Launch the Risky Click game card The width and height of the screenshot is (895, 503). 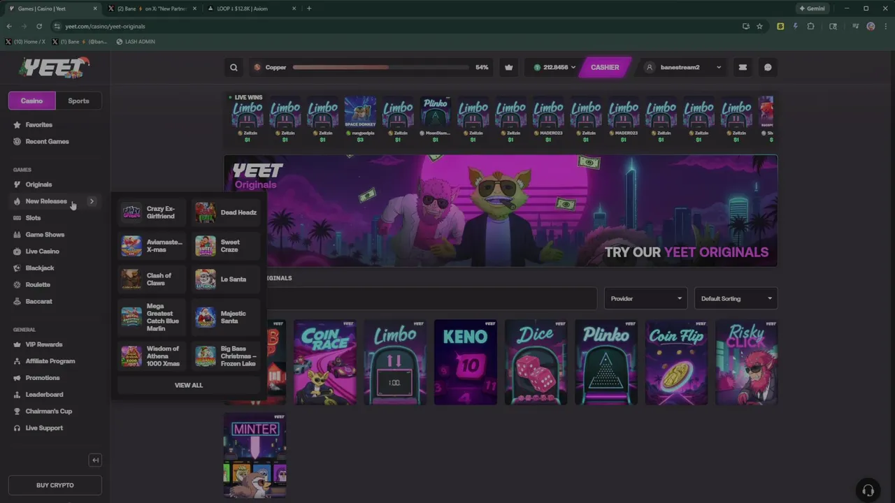pyautogui.click(x=747, y=363)
